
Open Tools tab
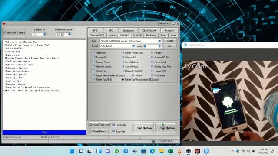tap(163, 35)
